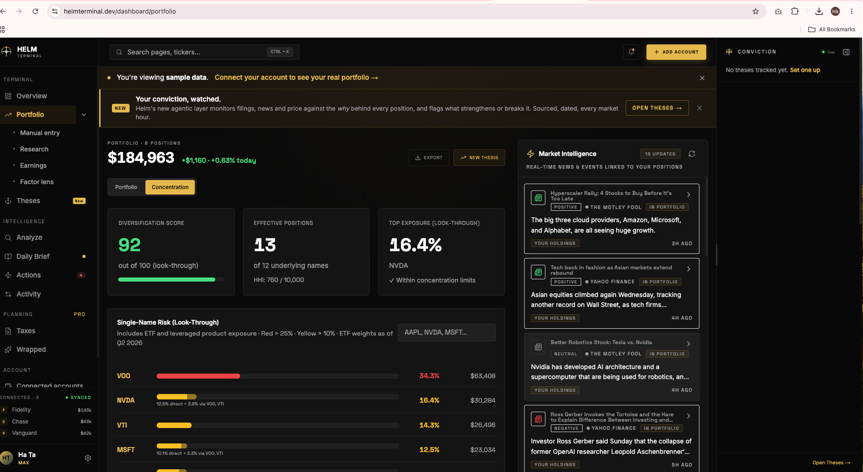
Task: Open the apps grid icon in the bookmarks bar
Action: click(x=2, y=29)
